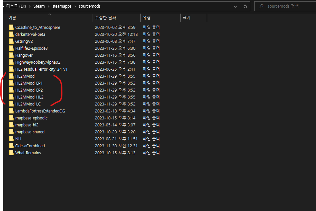Select the HL2MMod folder name

pyautogui.click(x=25, y=76)
